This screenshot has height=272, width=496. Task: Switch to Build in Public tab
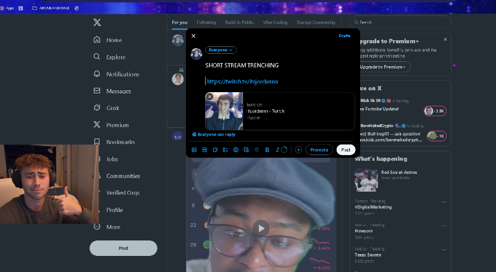pyautogui.click(x=240, y=22)
